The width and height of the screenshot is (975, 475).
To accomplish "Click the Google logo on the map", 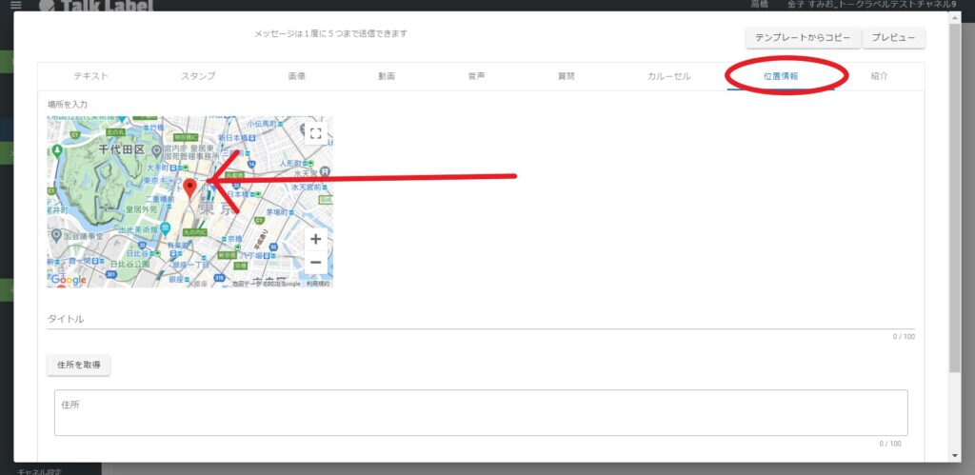I will (69, 280).
